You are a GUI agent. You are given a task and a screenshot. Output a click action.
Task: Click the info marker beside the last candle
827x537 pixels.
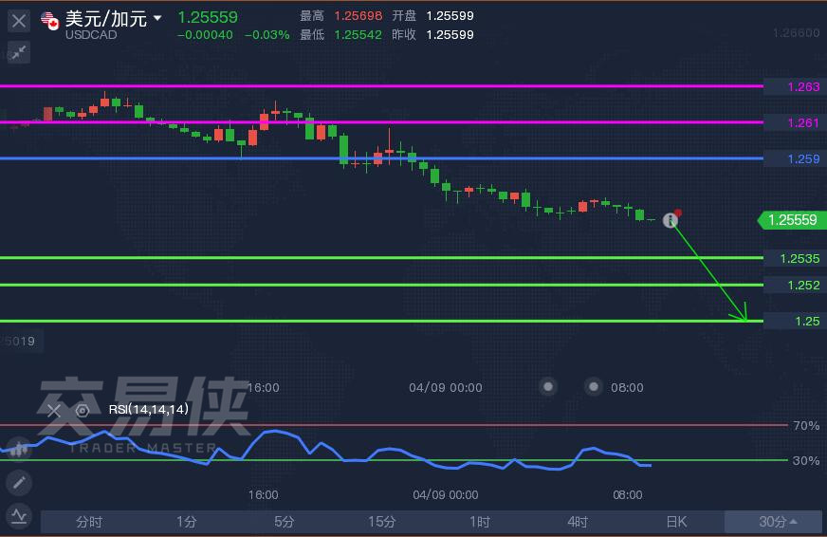(671, 220)
